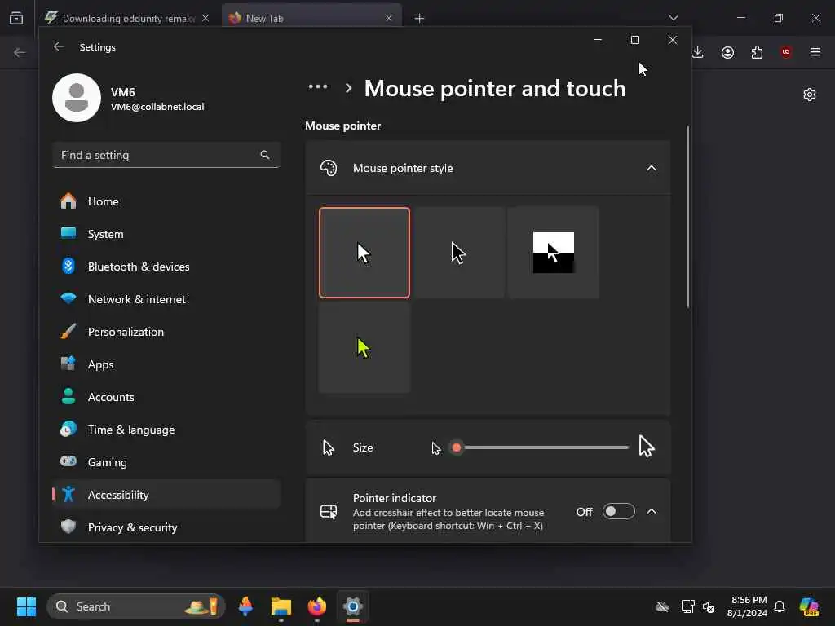Open the Firefox hamburger menu
The width and height of the screenshot is (835, 626).
point(815,52)
